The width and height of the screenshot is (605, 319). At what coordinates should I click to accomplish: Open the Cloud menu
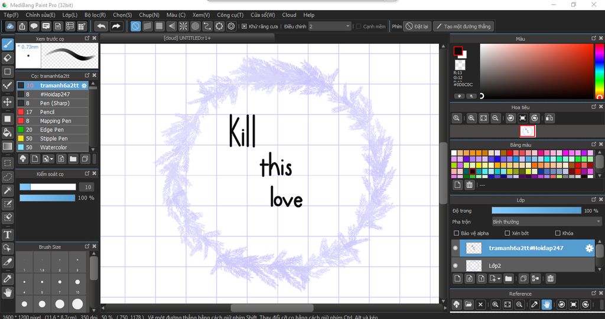pos(289,15)
